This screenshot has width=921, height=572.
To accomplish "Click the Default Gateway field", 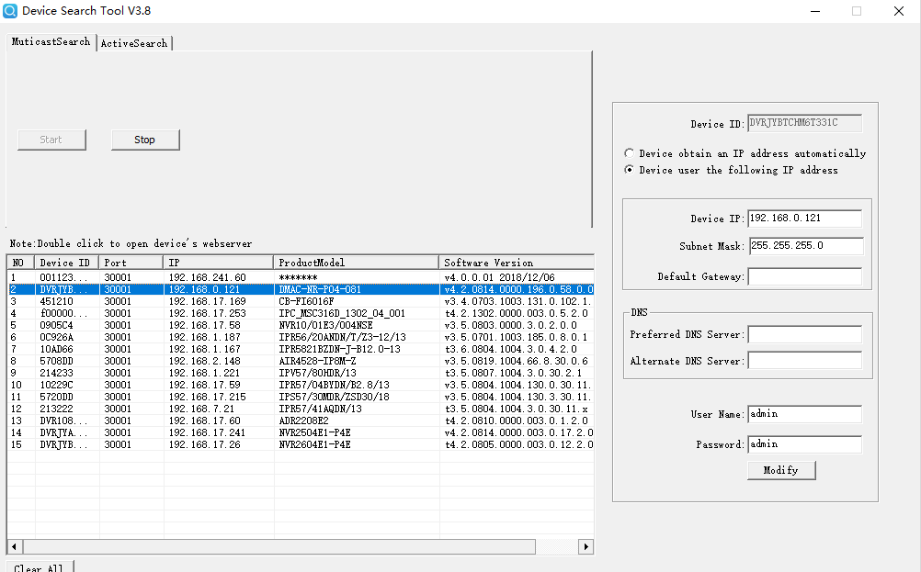I will 804,276.
